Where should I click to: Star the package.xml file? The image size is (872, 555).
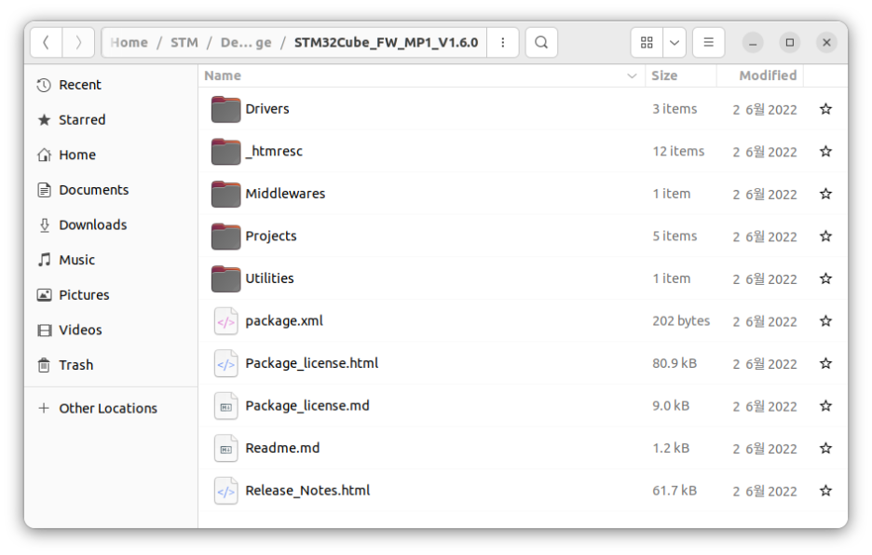(x=825, y=321)
